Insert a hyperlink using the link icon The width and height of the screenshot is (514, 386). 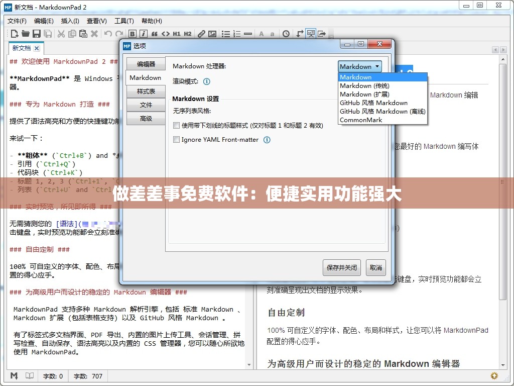point(201,34)
